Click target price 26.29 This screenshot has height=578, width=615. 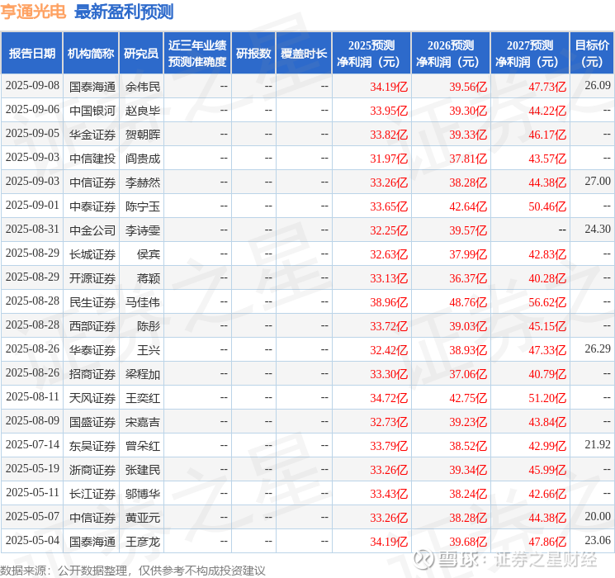pos(598,348)
